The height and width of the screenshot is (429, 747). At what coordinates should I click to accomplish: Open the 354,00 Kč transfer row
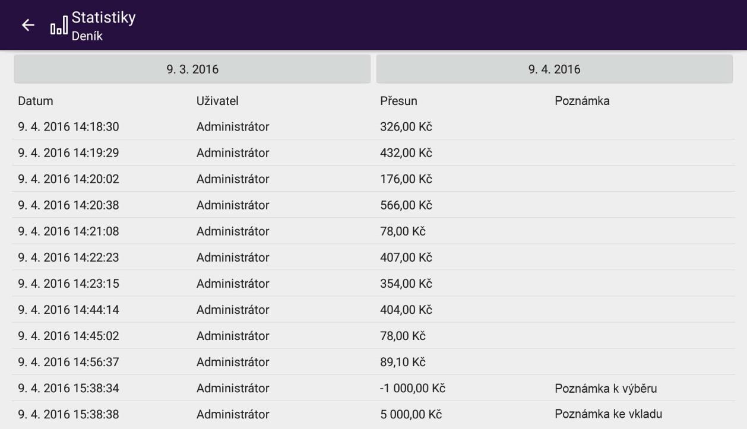[x=406, y=283]
